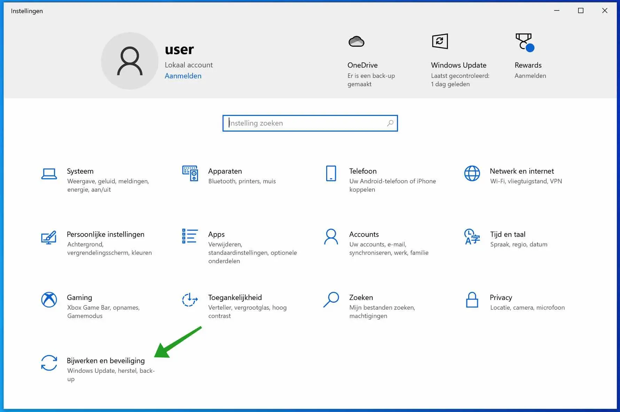This screenshot has height=412, width=620.
Task: Click 'Windows Update, herstel, back-up' text
Action: click(111, 375)
